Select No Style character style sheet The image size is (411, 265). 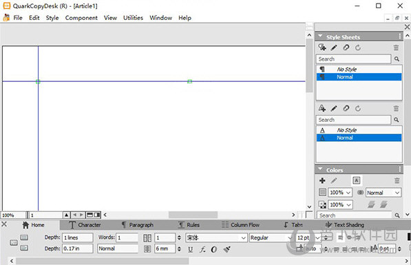(x=359, y=130)
